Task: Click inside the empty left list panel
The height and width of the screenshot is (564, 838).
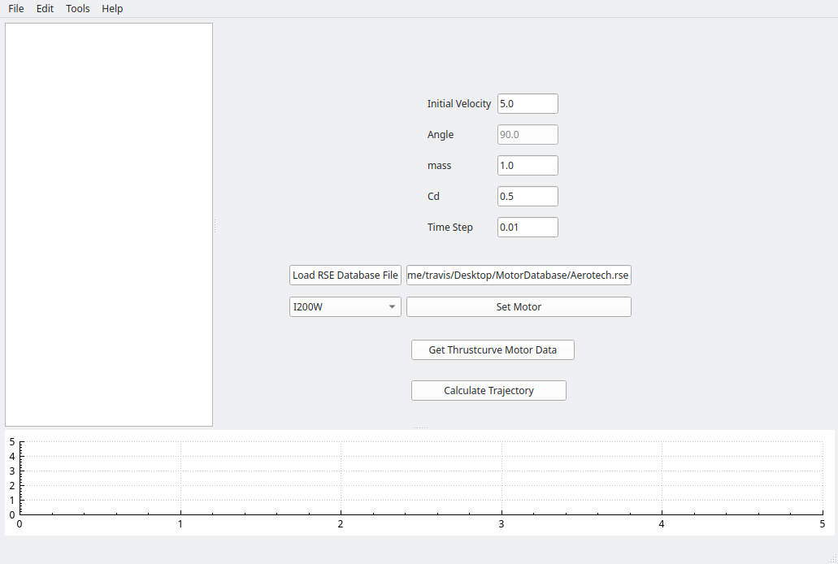Action: pos(109,224)
